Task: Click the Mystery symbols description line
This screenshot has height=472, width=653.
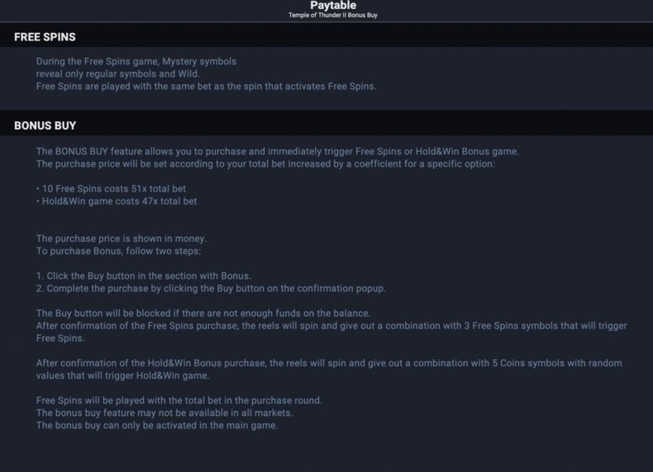Action: (136, 62)
